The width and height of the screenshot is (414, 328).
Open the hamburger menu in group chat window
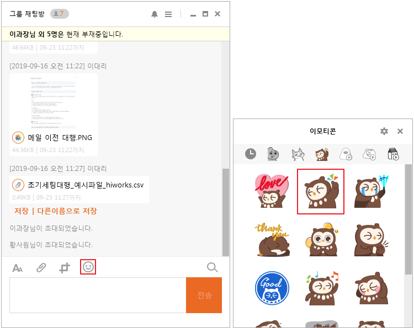click(x=168, y=14)
